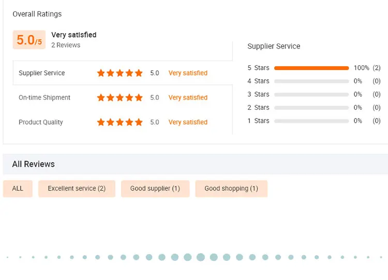Click the 4 Stars progress bar
The image size is (388, 280).
click(x=311, y=81)
